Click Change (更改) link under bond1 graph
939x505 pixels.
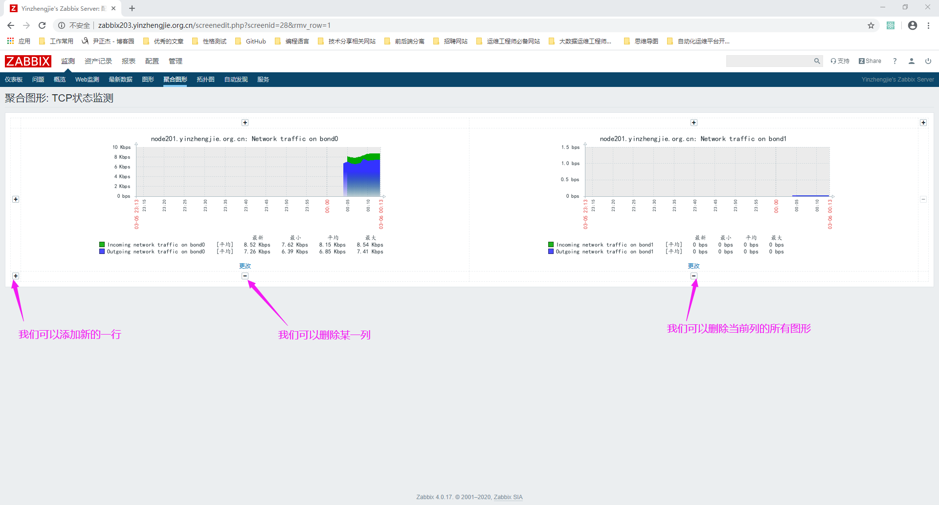pos(693,266)
